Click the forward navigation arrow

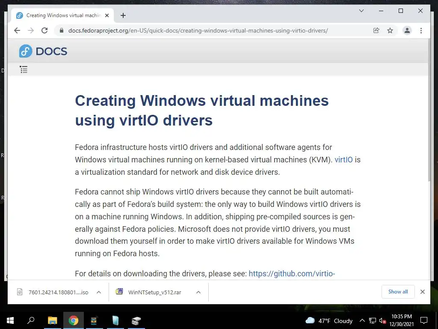[x=31, y=30]
